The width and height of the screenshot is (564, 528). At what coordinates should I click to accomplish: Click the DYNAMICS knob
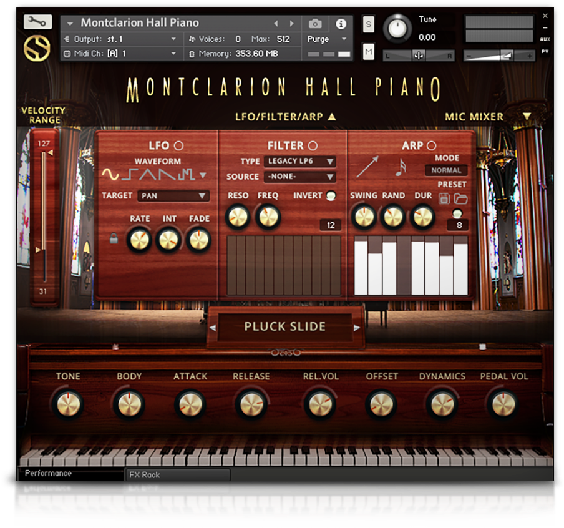coord(442,404)
